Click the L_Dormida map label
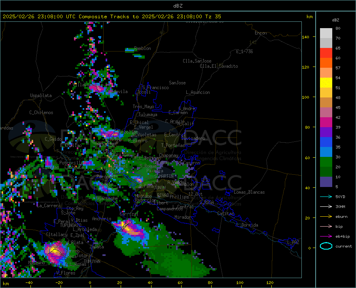Viewport: 356px width, 288px height. [x=247, y=225]
